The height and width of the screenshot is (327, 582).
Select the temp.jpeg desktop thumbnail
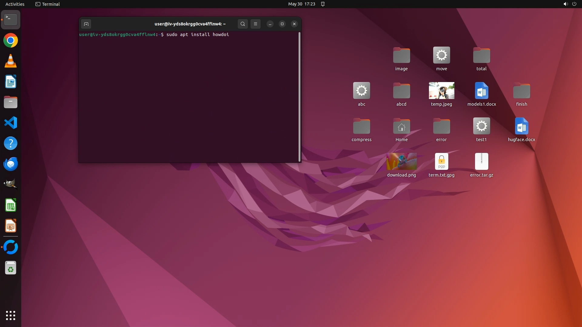(x=441, y=91)
